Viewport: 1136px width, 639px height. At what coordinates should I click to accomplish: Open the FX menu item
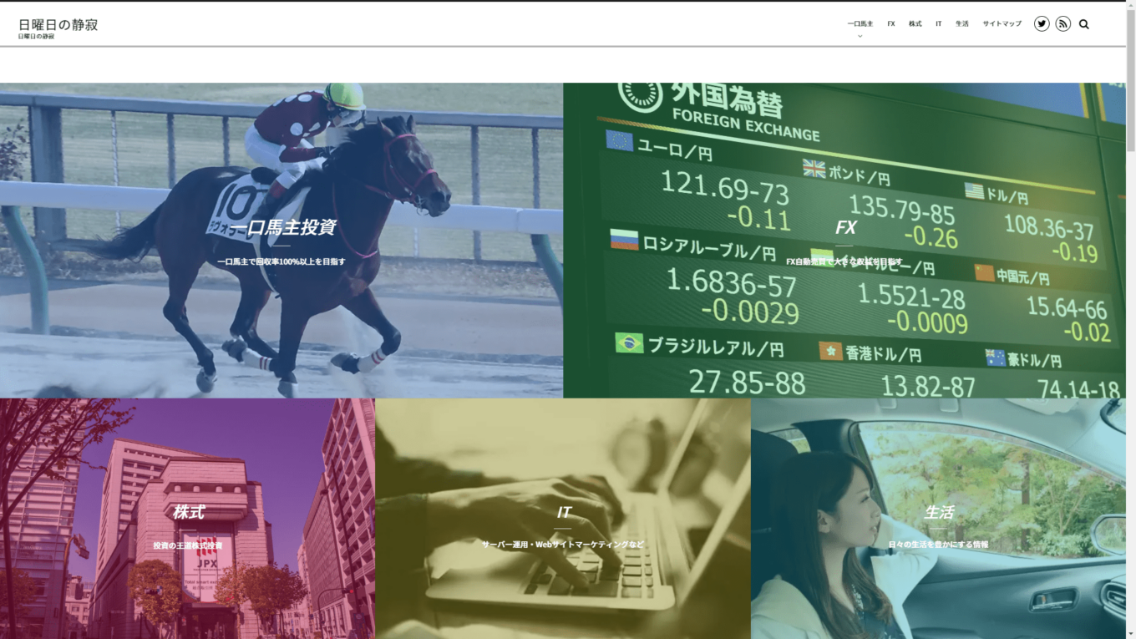click(891, 24)
